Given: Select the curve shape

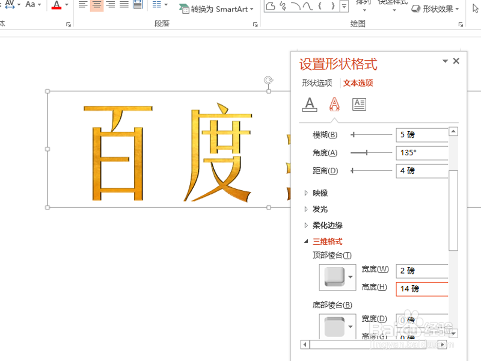Looking at the screenshot, I should tap(307, 6).
